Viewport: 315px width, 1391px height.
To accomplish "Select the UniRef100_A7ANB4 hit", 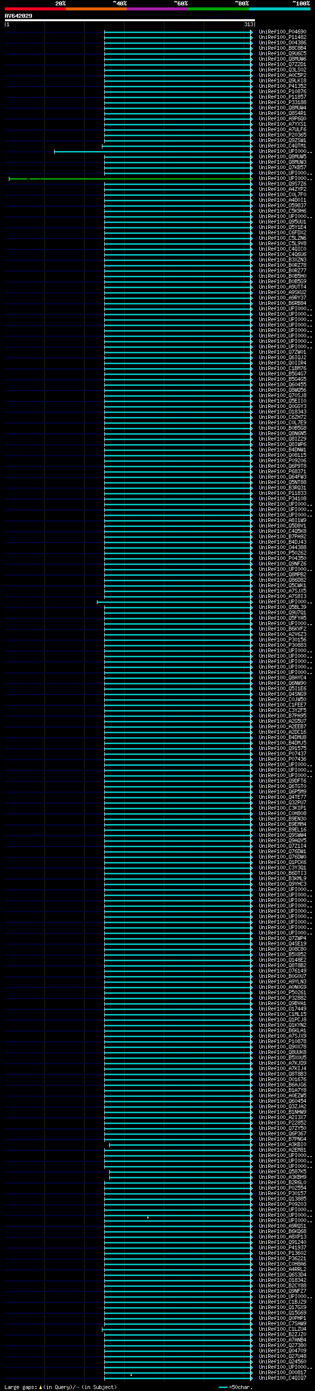I will tap(282, 1340).
